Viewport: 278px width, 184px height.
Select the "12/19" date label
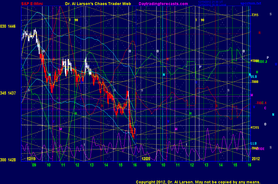coord(31,159)
